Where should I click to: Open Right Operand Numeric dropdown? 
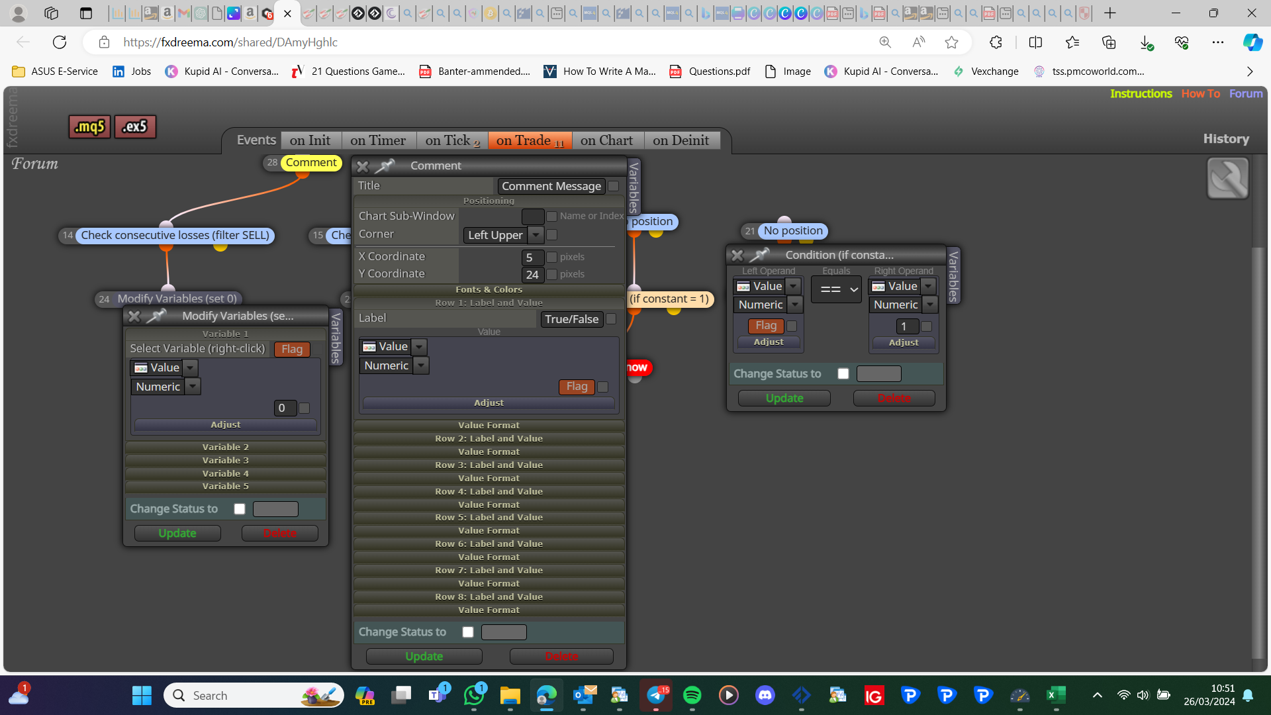pos(931,305)
